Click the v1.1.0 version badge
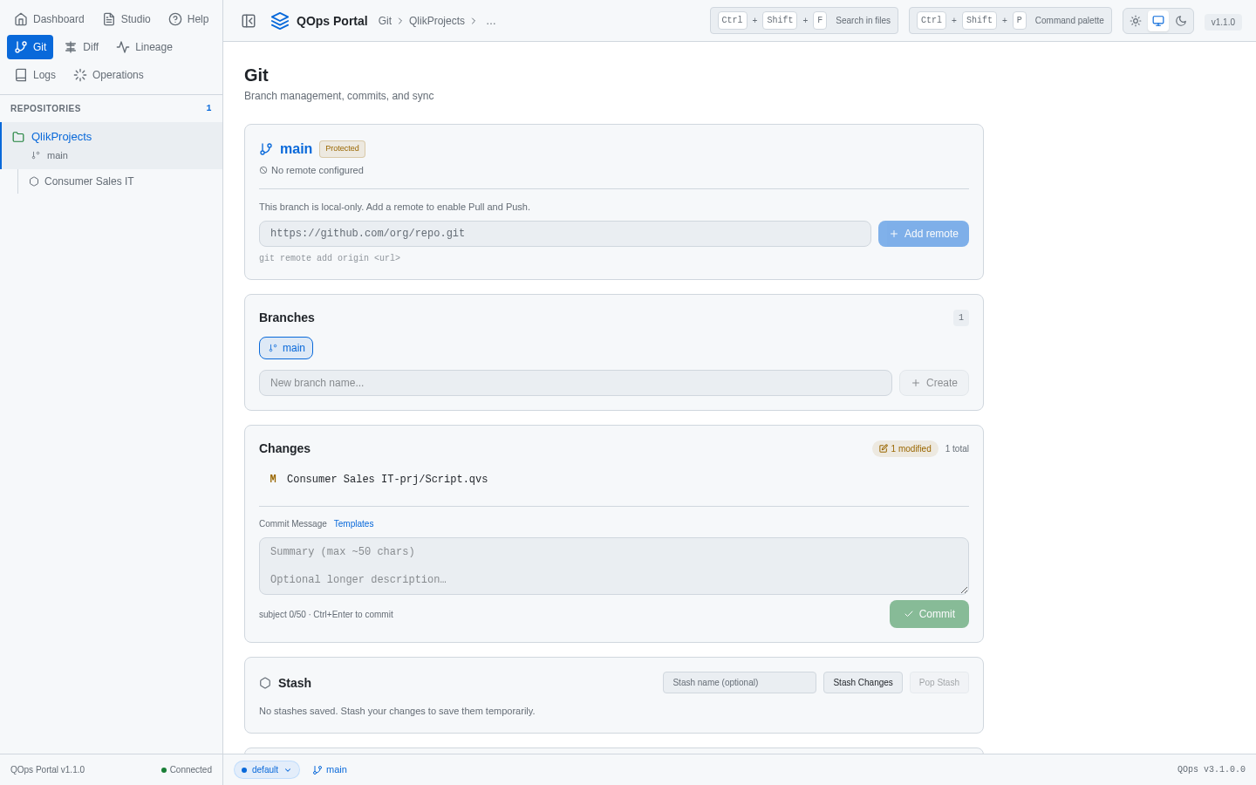 tap(1223, 22)
